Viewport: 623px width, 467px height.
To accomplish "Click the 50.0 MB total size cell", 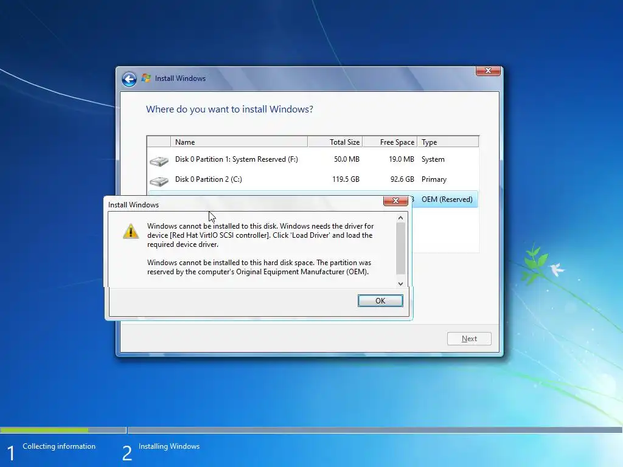I will pos(346,159).
